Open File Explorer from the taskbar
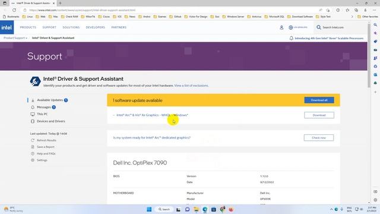 pyautogui.click(x=196, y=209)
